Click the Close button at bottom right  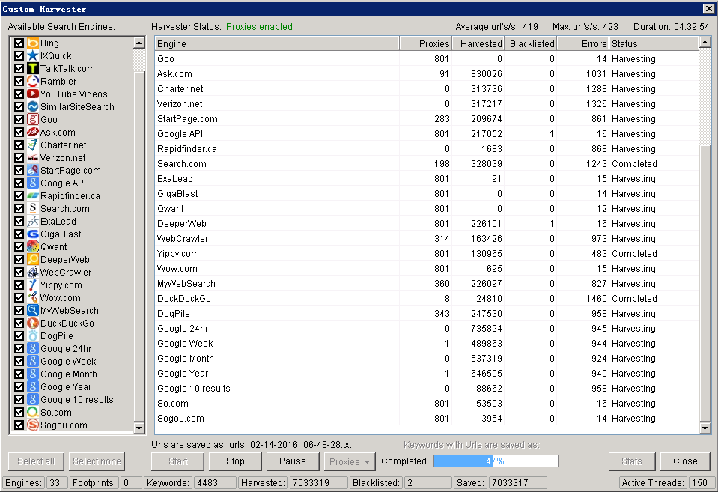[x=685, y=461]
